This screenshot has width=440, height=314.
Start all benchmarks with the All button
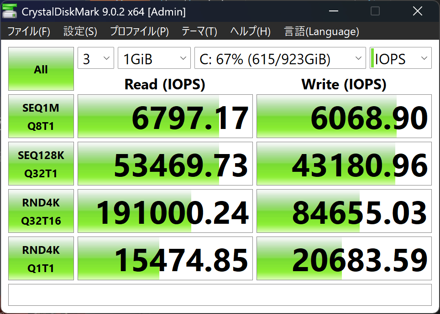41,69
